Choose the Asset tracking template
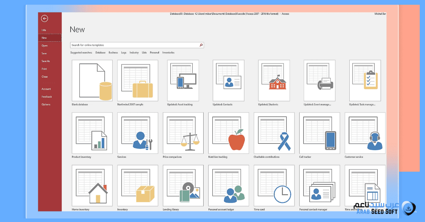The image size is (425, 222). pos(183,81)
